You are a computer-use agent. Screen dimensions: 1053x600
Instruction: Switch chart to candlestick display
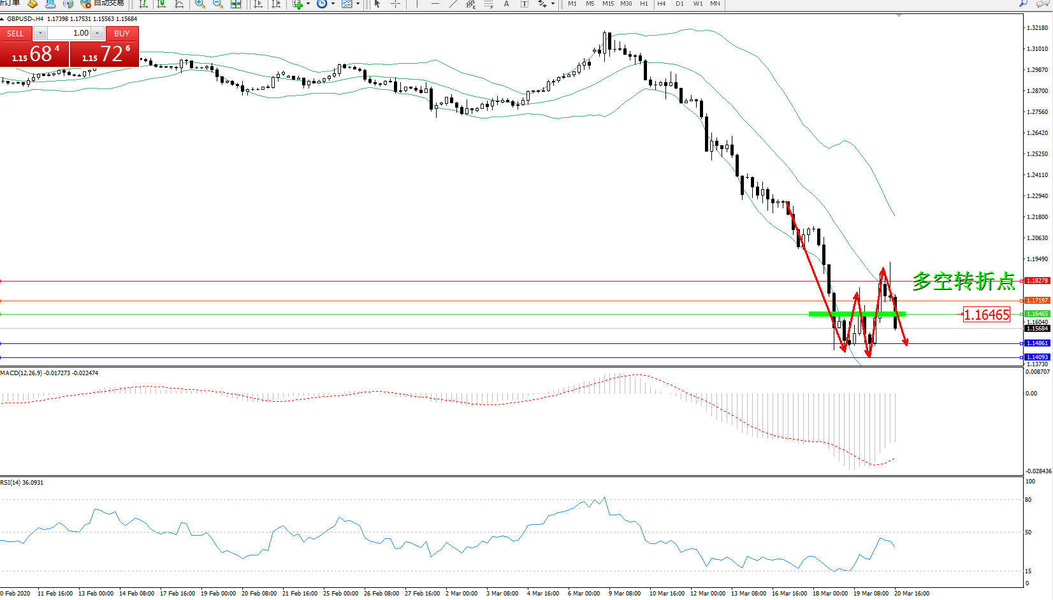point(161,4)
